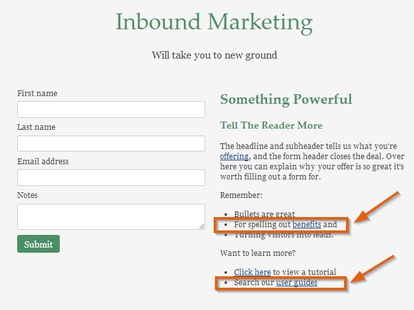The height and width of the screenshot is (310, 414).
Task: Select the Email address input field
Action: pyautogui.click(x=111, y=178)
